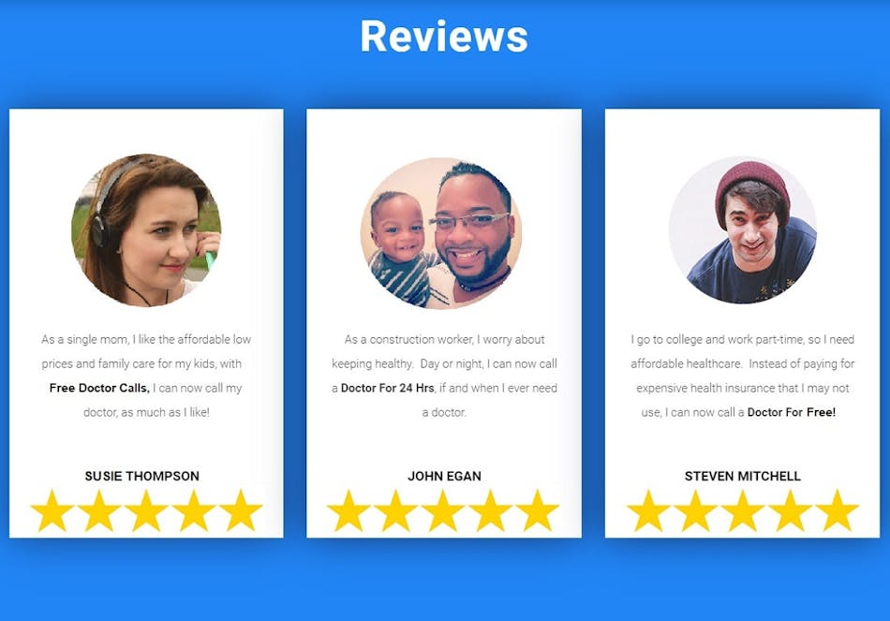This screenshot has height=621, width=890.
Task: Open Susie Thompson's profile photo
Action: [146, 230]
